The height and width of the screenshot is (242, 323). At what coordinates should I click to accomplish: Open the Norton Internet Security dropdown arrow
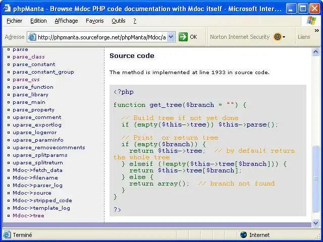coord(284,37)
